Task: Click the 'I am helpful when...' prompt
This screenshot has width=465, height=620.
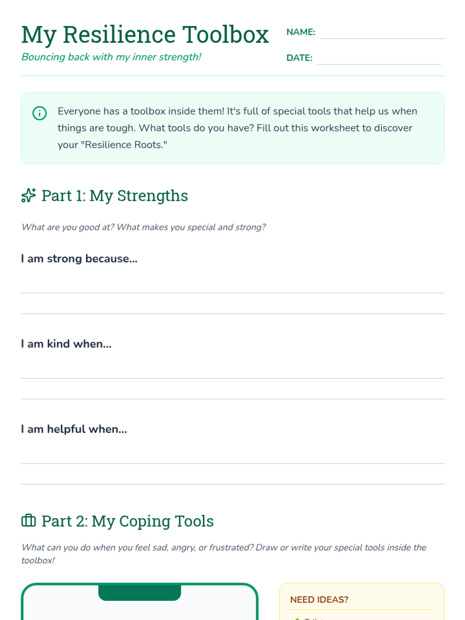Action: coord(74,429)
